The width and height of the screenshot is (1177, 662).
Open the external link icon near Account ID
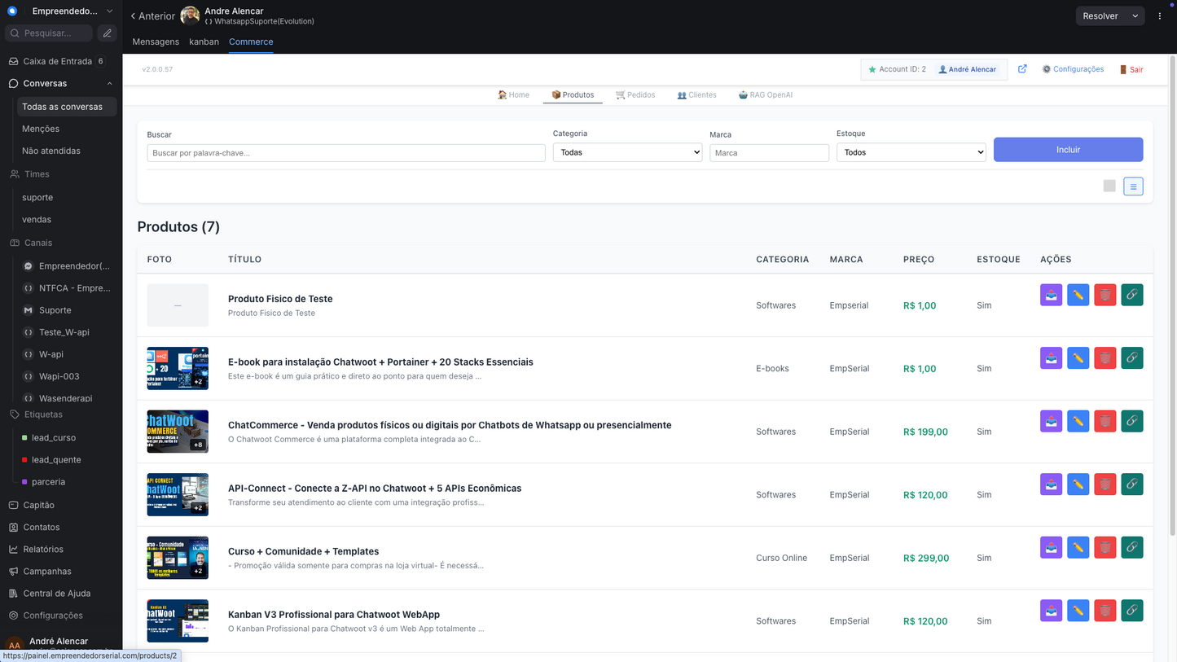pos(1022,69)
